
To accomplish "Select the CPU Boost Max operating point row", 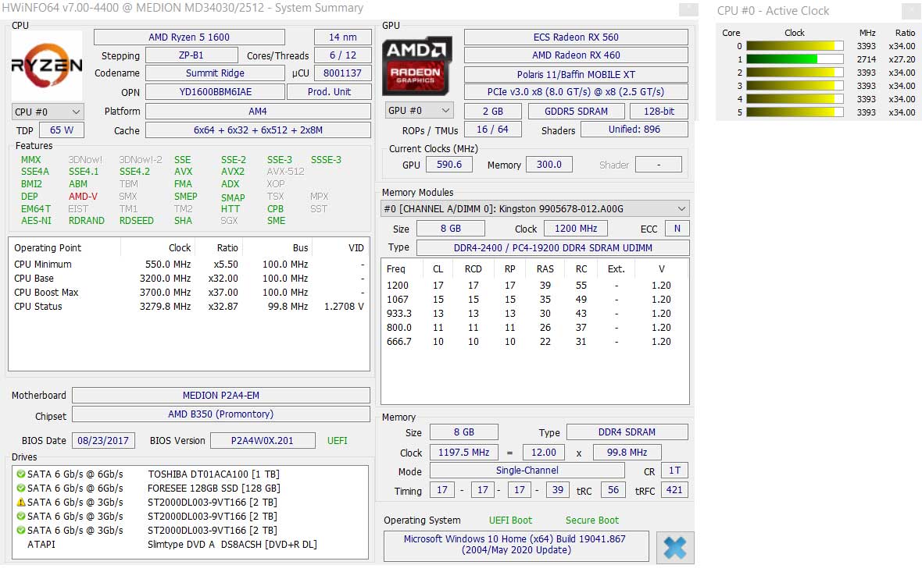I will tap(189, 293).
